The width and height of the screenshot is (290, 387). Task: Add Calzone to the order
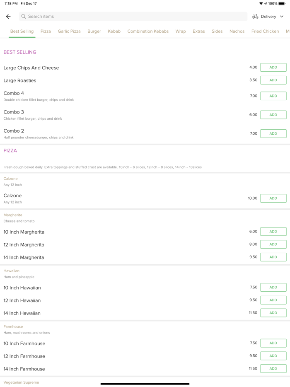coord(273,198)
